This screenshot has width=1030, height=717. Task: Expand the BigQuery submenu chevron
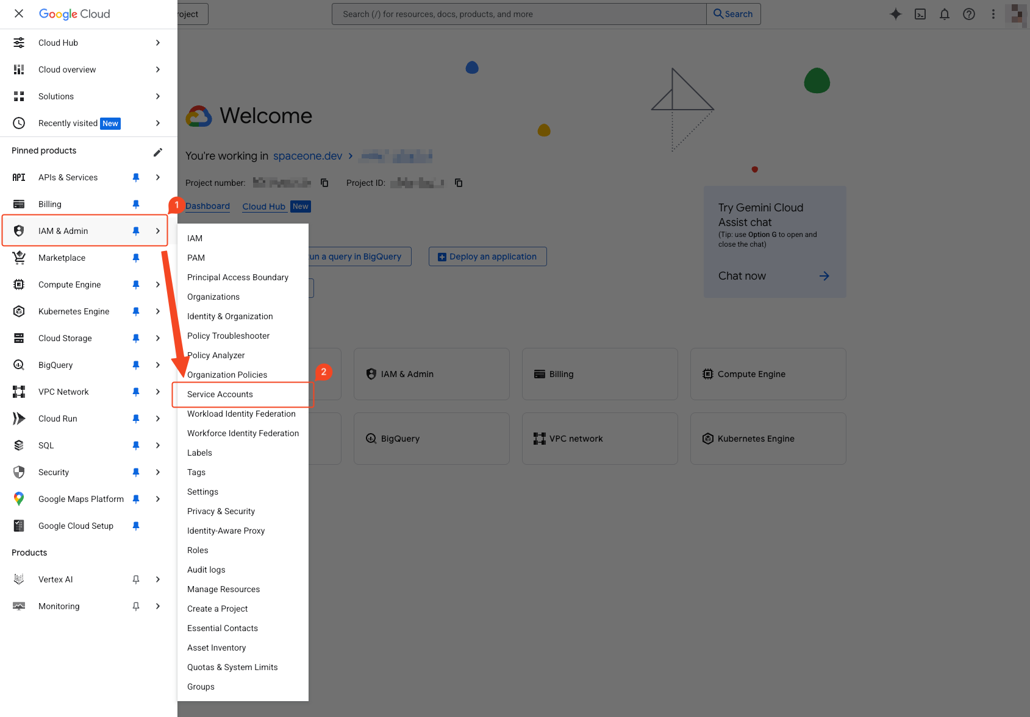coord(158,365)
